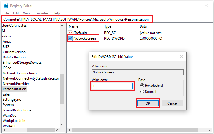Select the System registry key
The image size is (214, 134).
coord(8,105)
